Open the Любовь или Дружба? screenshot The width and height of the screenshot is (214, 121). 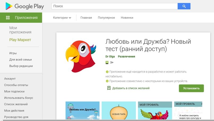coord(82,110)
